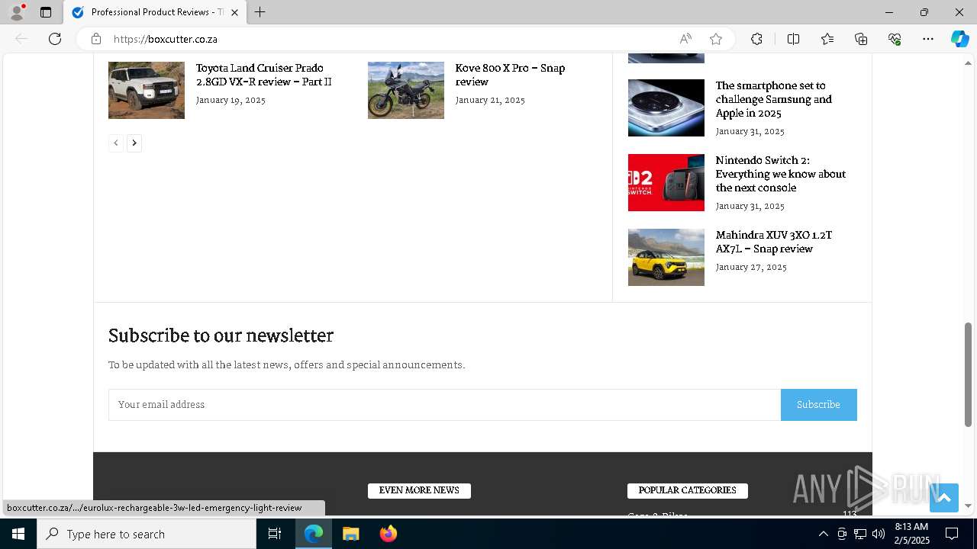Open network status tray icon
The height and width of the screenshot is (549, 977).
(860, 534)
